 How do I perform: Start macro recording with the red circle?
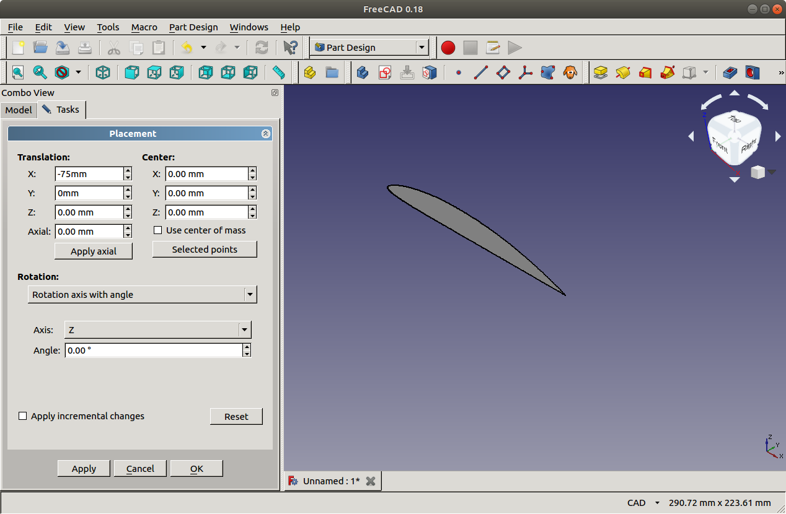[448, 48]
